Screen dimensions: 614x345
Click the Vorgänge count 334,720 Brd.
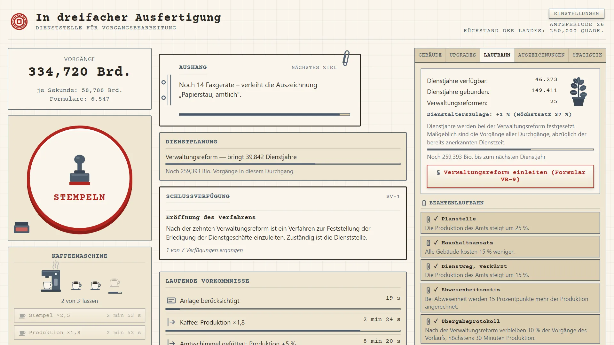click(80, 72)
